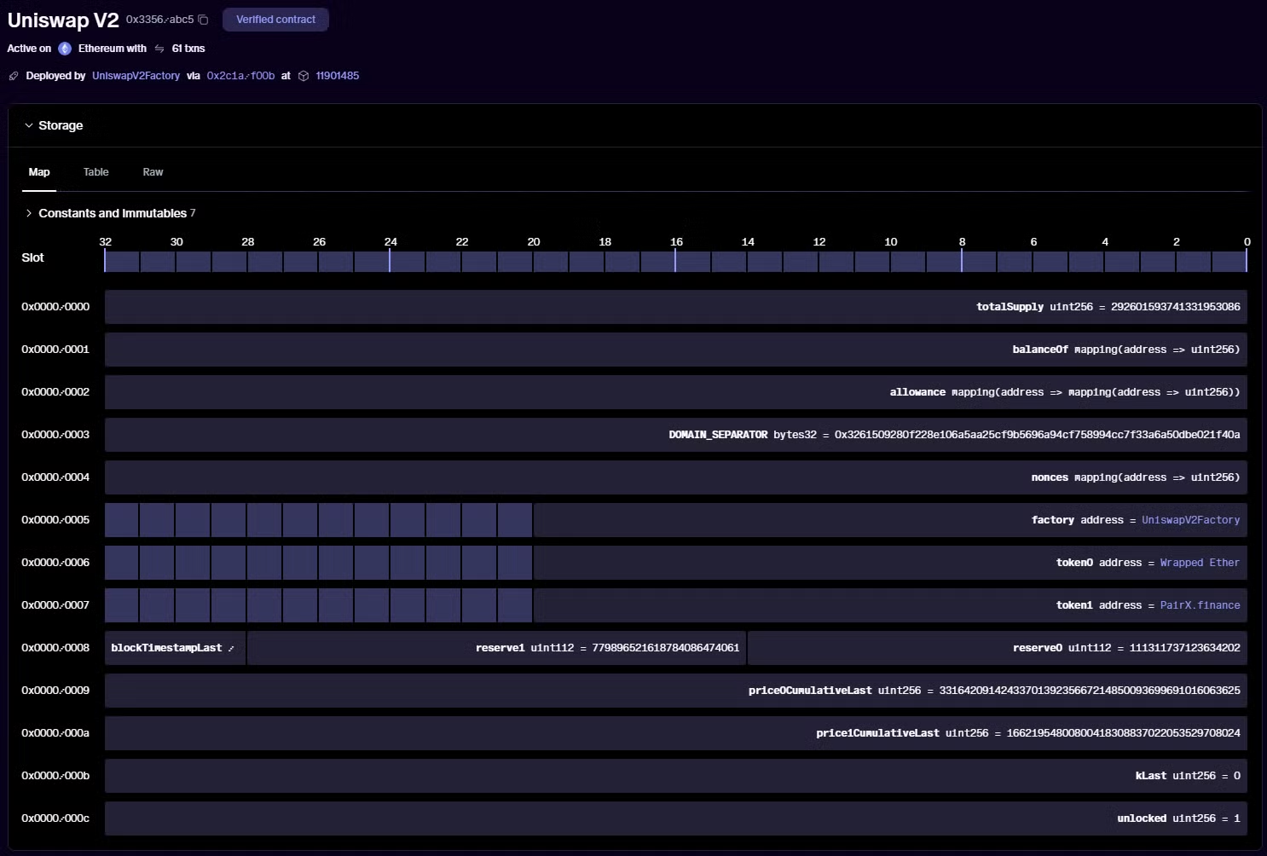Click the block cube icon
This screenshot has width=1267, height=856.
pyautogui.click(x=304, y=76)
